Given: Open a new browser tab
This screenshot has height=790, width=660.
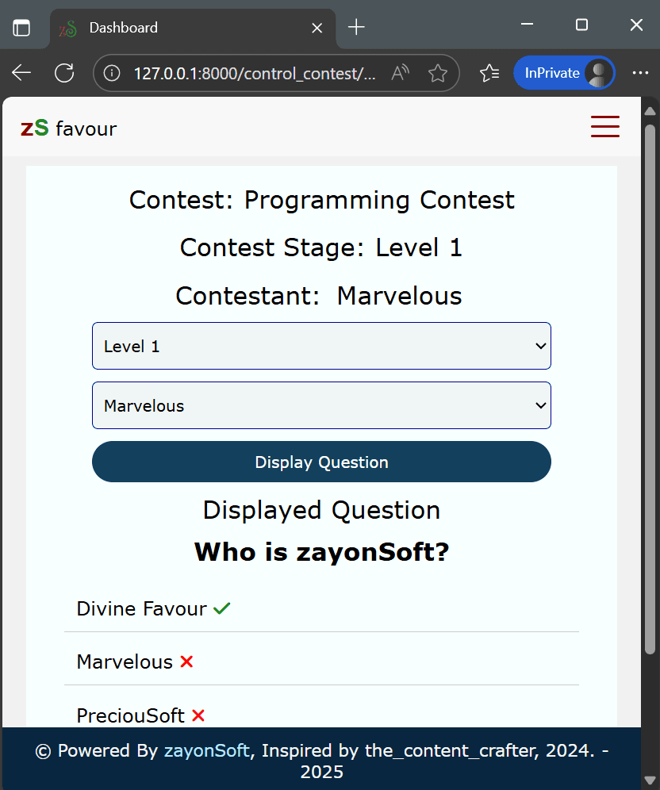Looking at the screenshot, I should 356,28.
